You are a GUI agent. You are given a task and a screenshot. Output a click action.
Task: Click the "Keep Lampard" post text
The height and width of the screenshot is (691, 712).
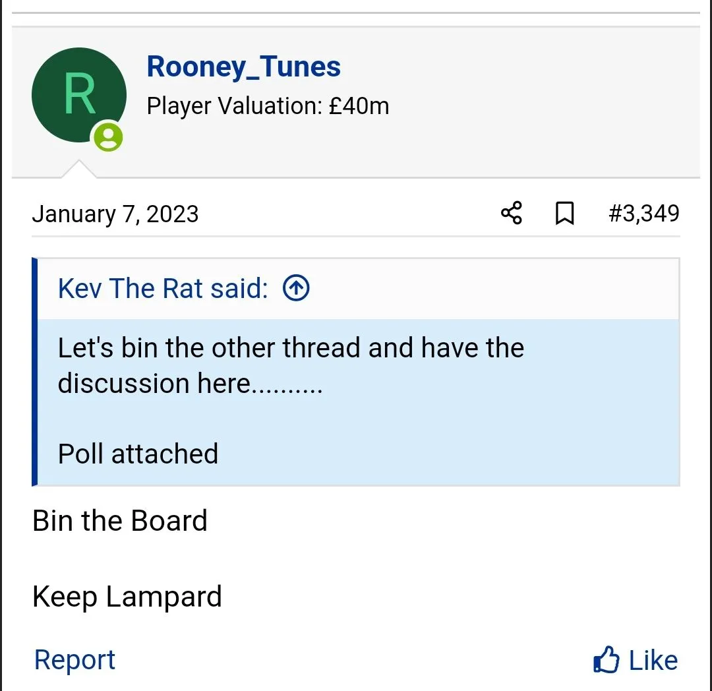coord(127,597)
